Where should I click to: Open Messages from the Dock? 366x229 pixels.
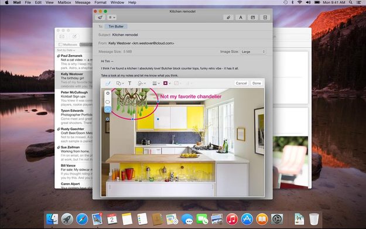click(187, 219)
